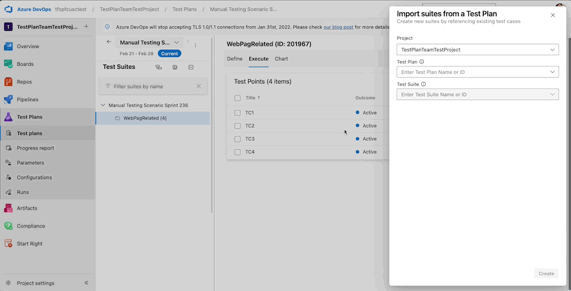Collapse the sidebar with double-chevron icon
Image resolution: width=571 pixels, height=291 pixels.
pos(86,283)
